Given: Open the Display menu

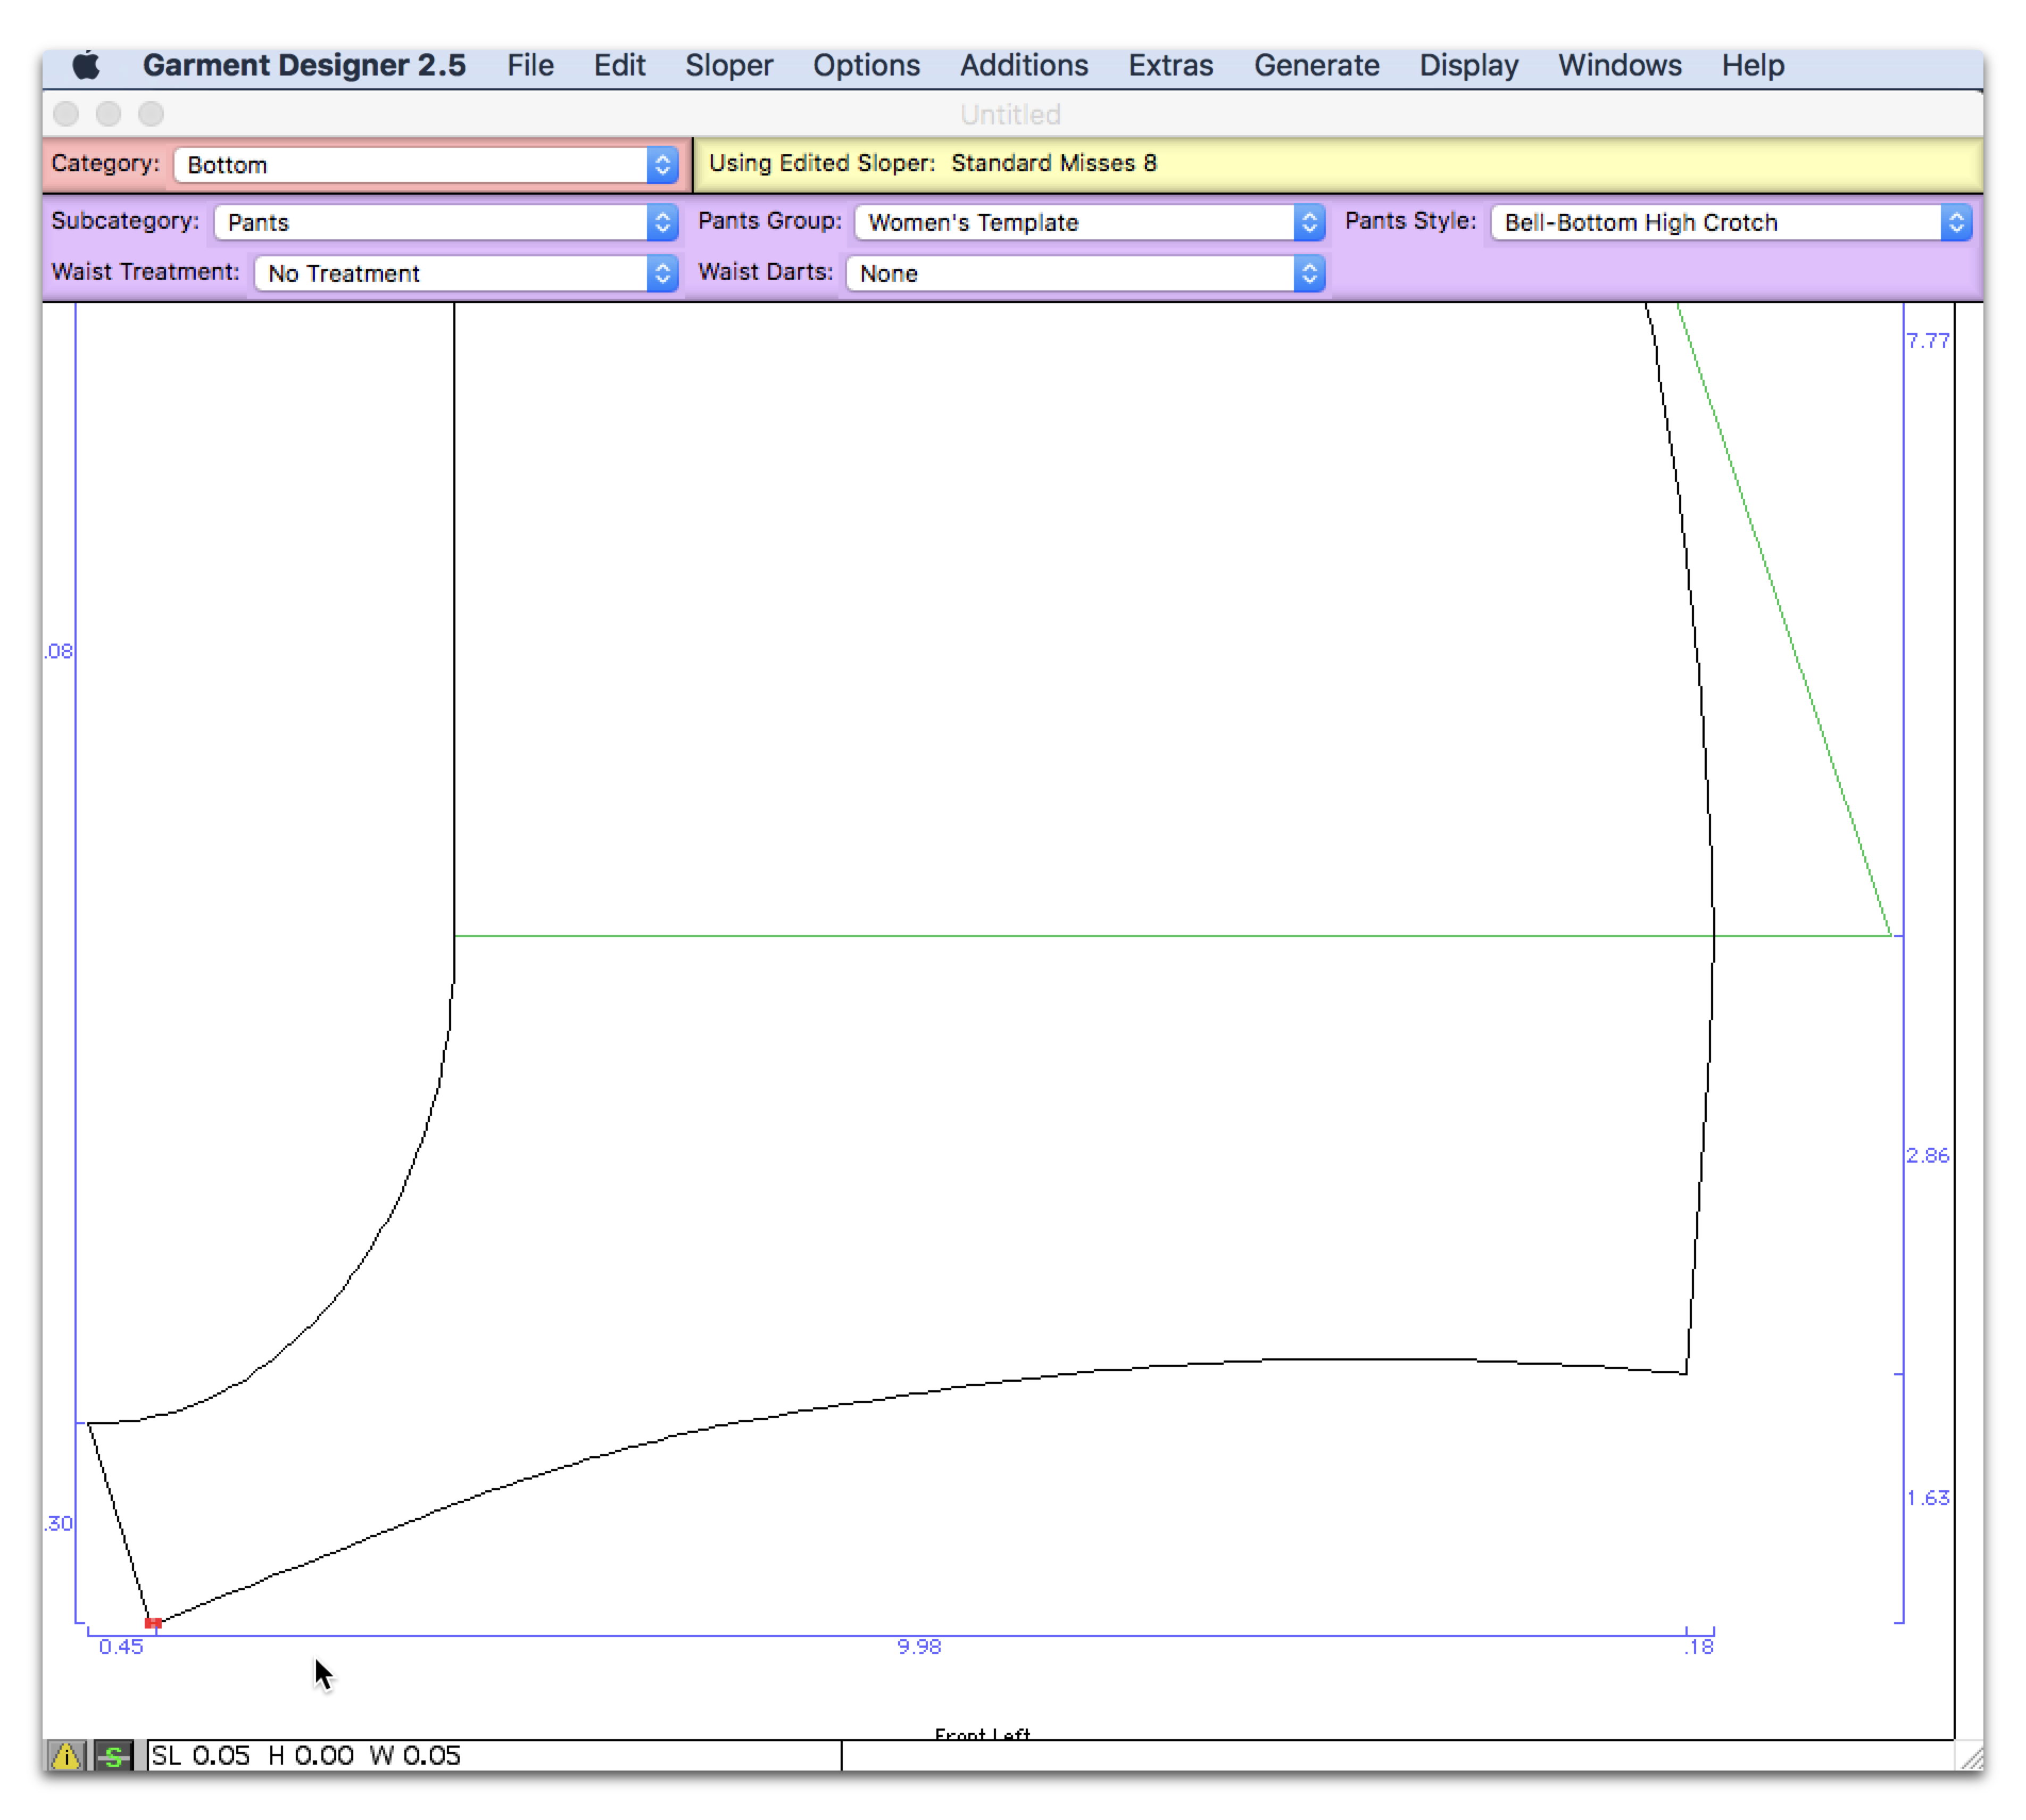Looking at the screenshot, I should (1469, 65).
